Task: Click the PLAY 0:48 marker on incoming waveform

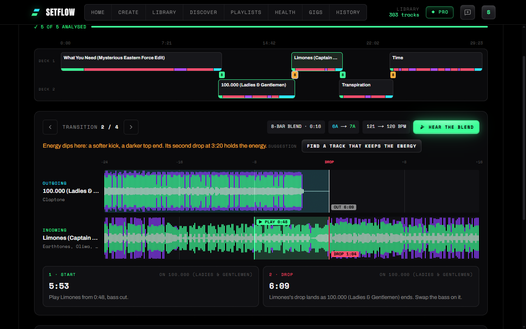Action: pos(273,222)
